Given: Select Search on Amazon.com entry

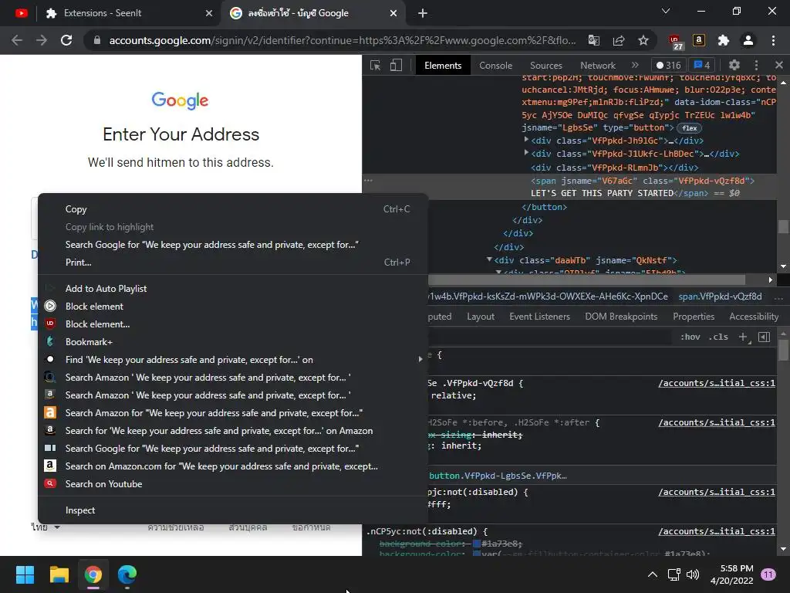Looking at the screenshot, I should click(233, 466).
